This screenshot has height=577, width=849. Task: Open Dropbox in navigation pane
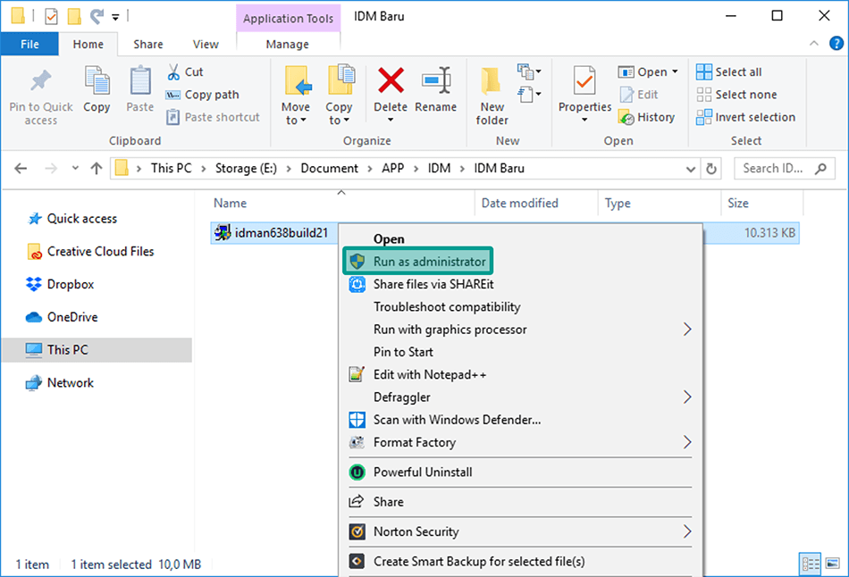[x=60, y=284]
